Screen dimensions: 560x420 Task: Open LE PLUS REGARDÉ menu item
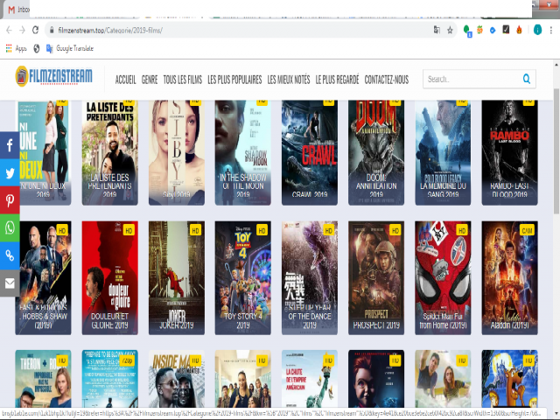click(337, 80)
